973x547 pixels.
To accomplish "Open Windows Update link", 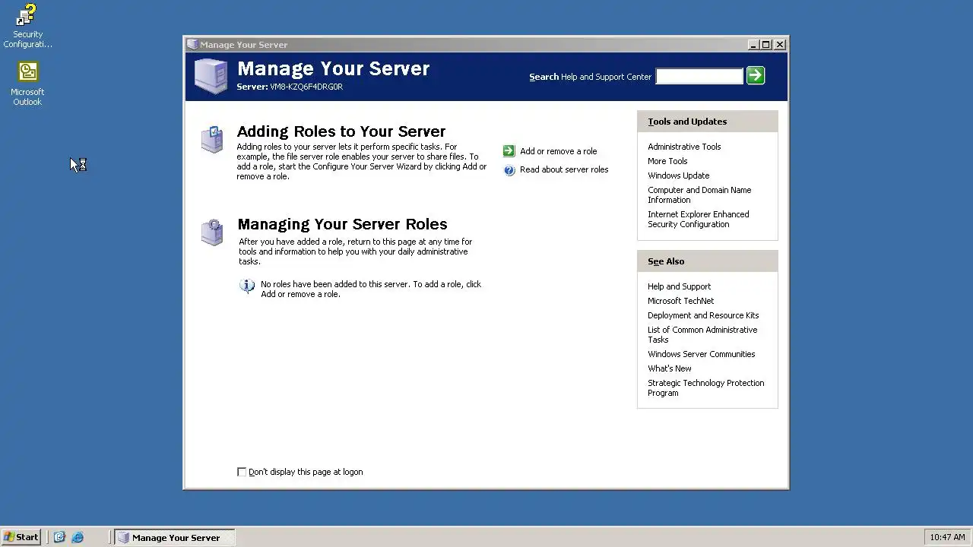I will point(678,175).
